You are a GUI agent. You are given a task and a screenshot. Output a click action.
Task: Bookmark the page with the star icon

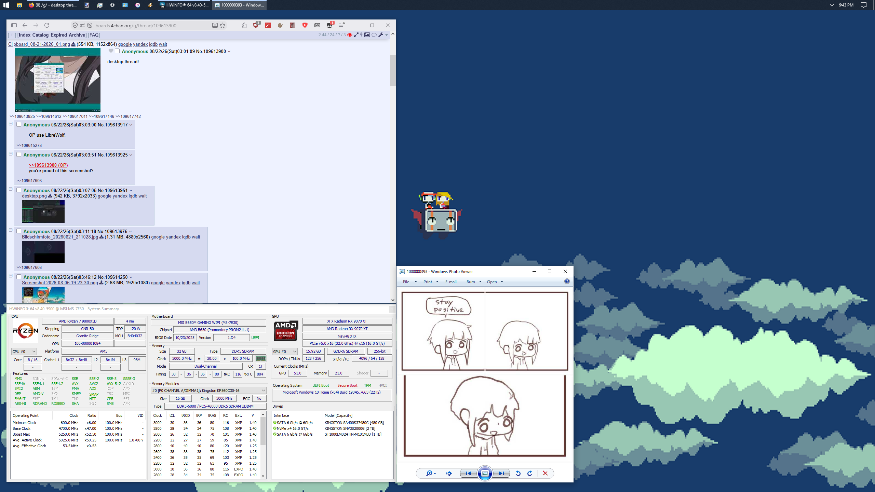pos(223,25)
